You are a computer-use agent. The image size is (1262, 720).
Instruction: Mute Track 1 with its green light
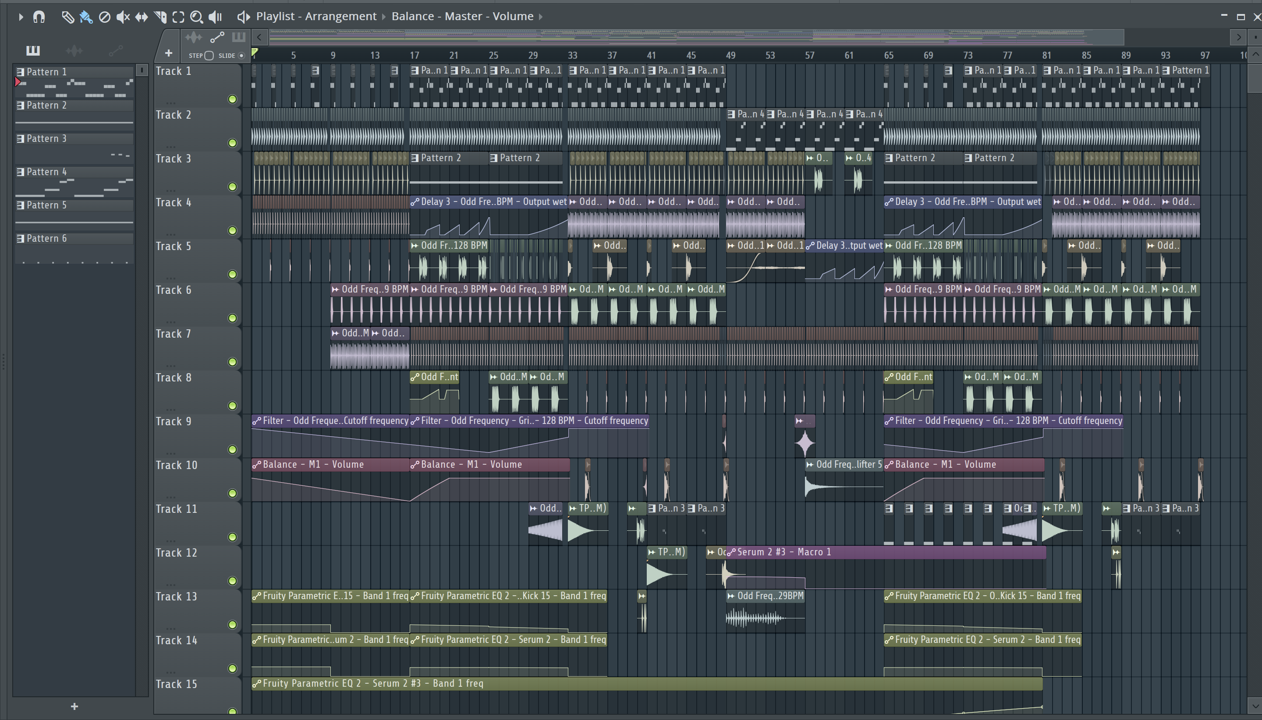point(232,99)
